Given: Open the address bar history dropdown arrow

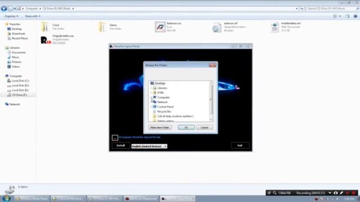Looking at the screenshot, I should 296,9.
